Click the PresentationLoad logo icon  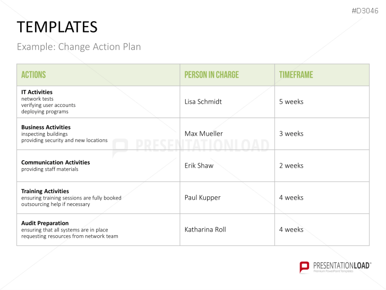(x=304, y=267)
